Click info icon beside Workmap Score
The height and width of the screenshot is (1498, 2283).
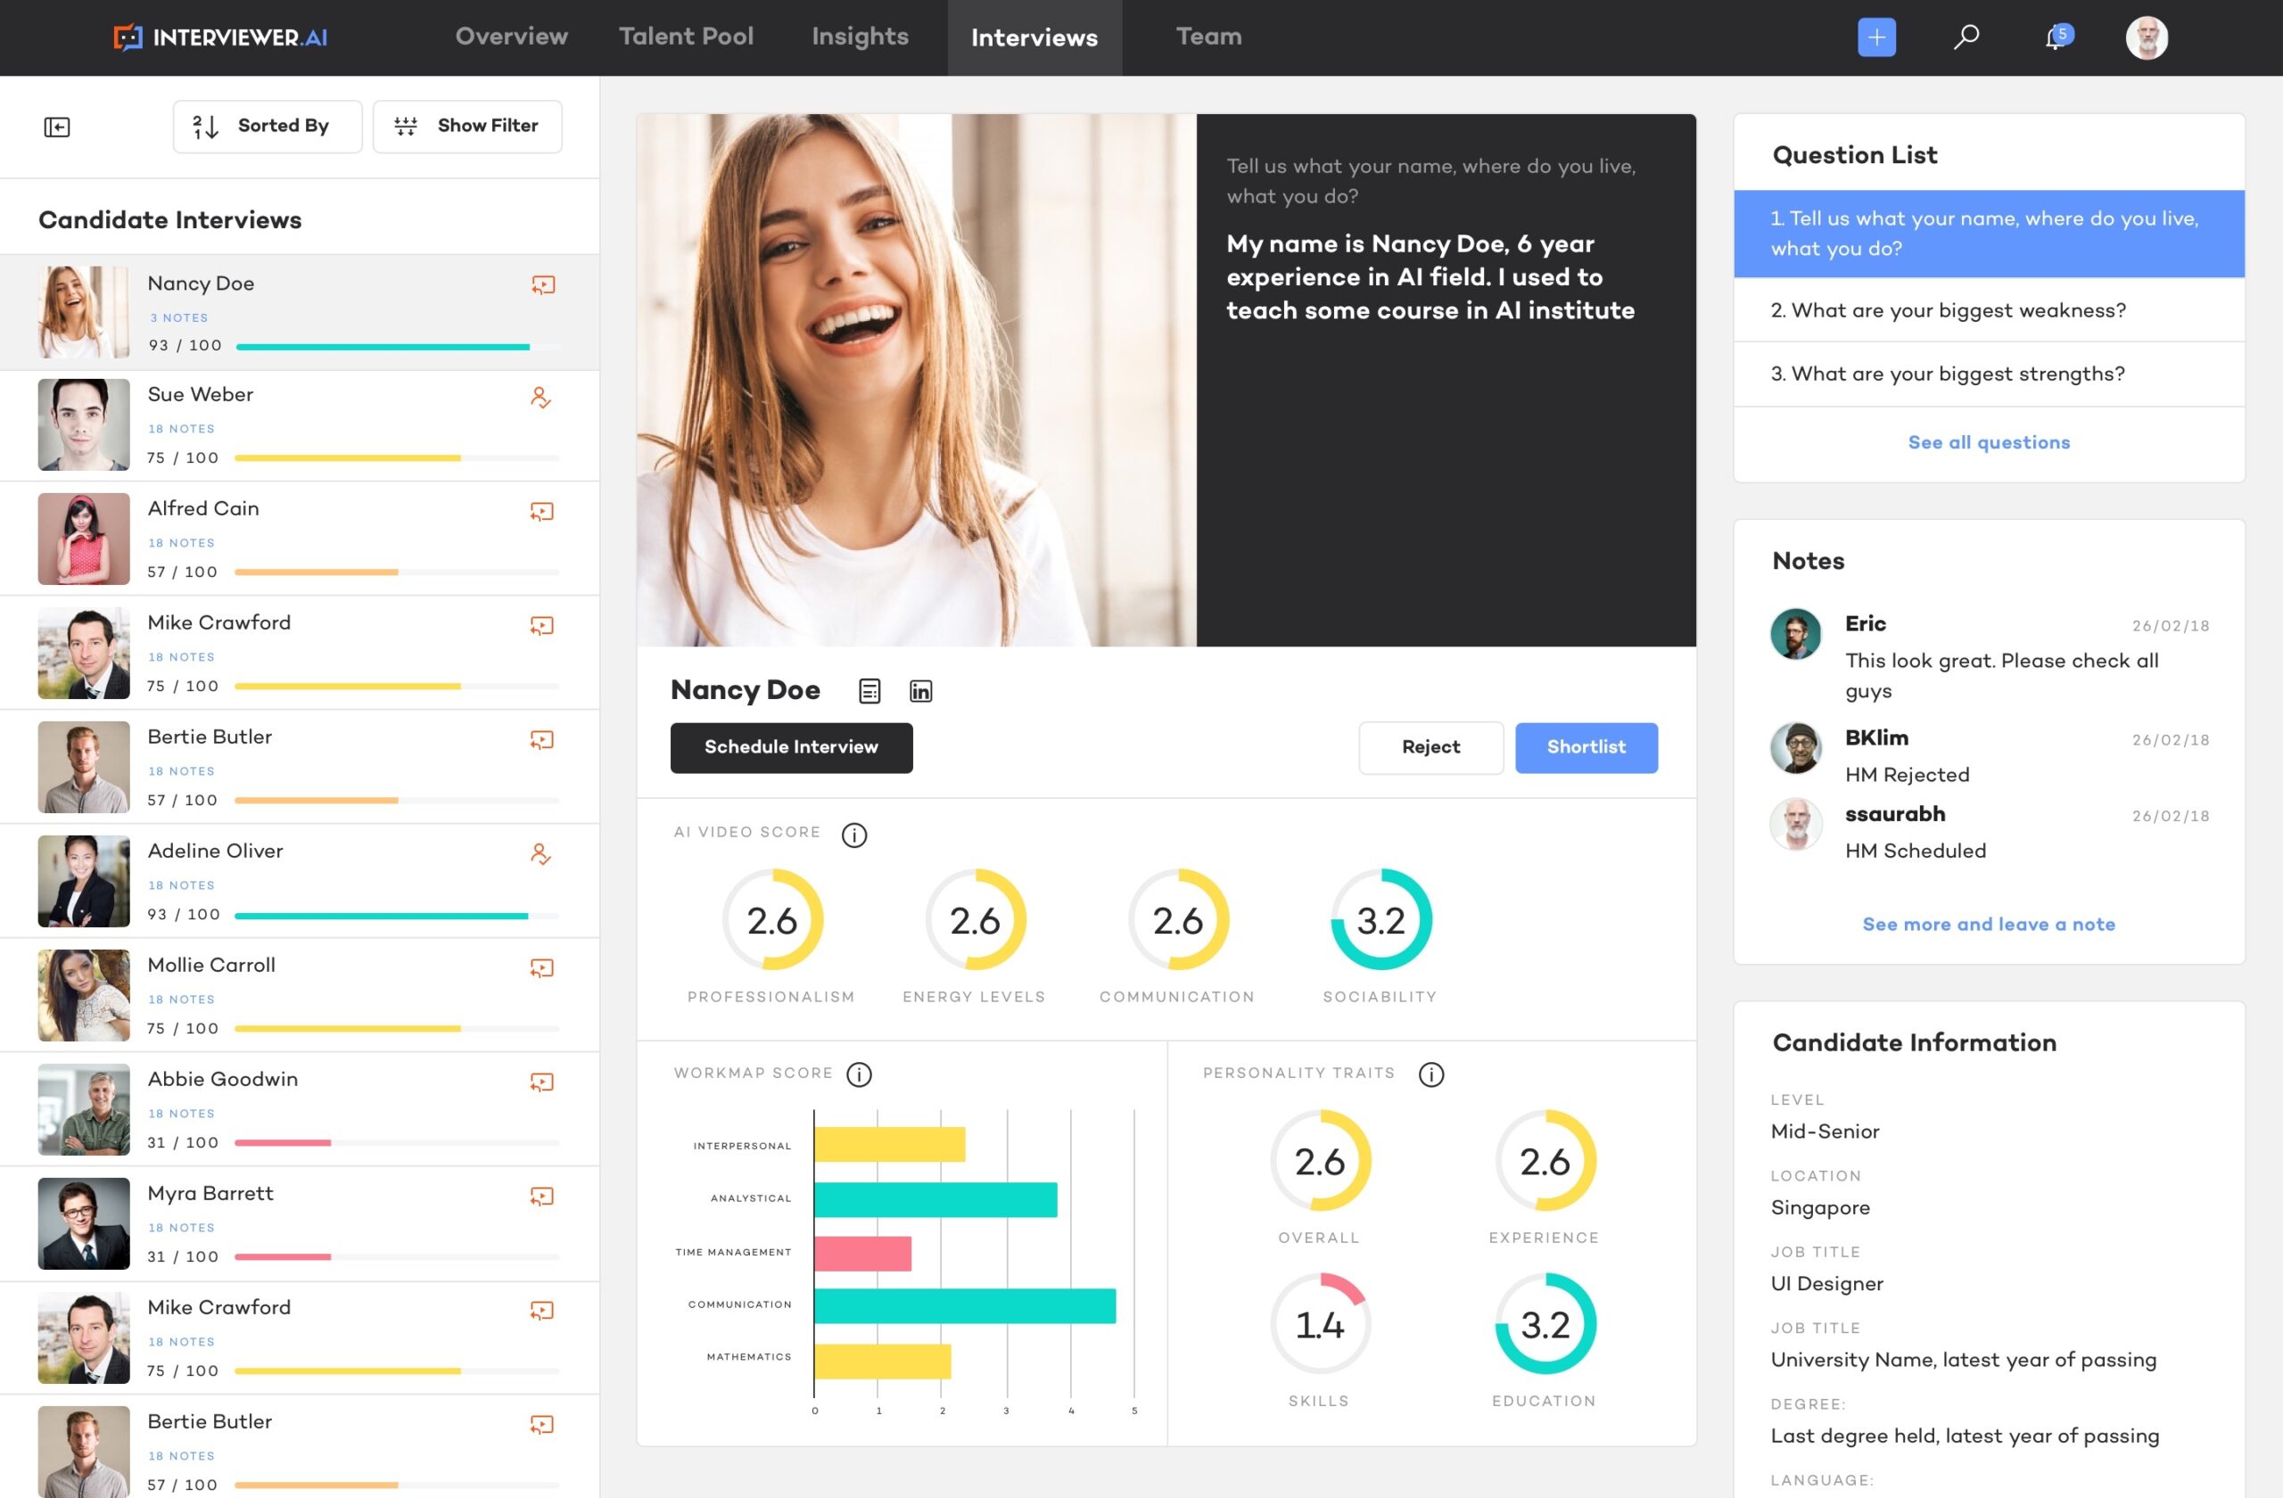click(x=859, y=1075)
